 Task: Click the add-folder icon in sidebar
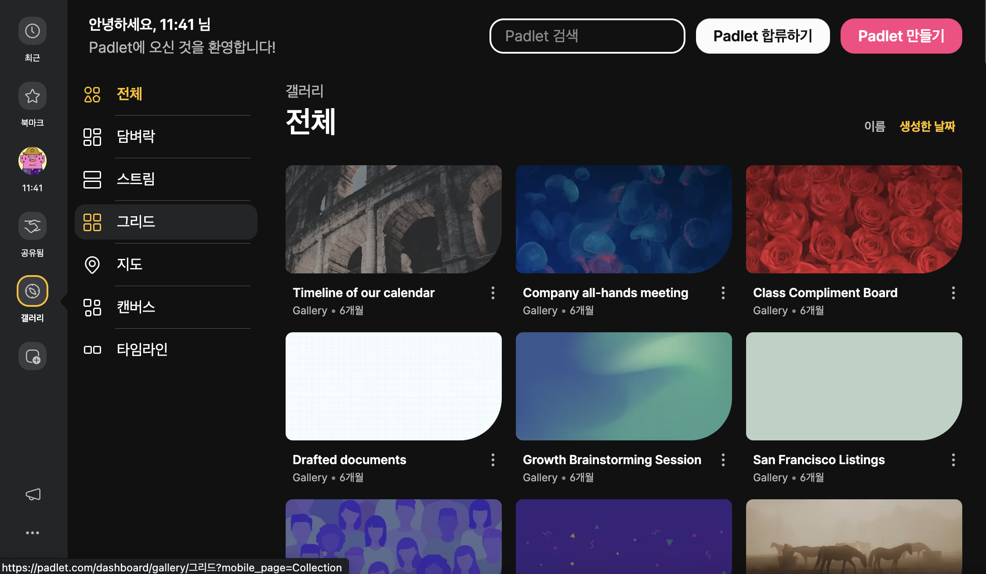tap(33, 356)
